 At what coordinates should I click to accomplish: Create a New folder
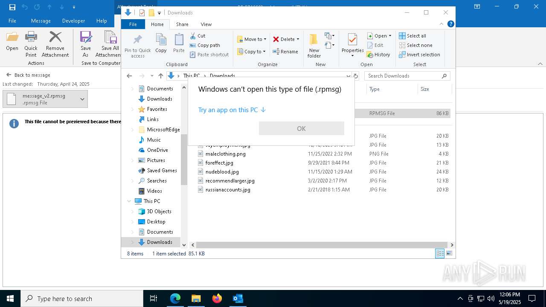tap(314, 46)
